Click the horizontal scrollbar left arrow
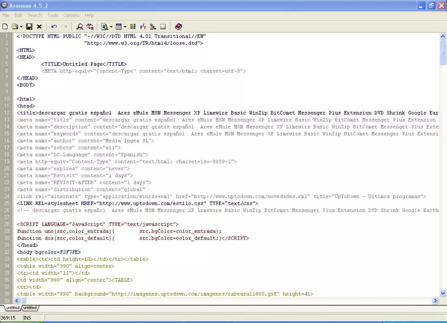The width and height of the screenshot is (447, 323). [17, 300]
